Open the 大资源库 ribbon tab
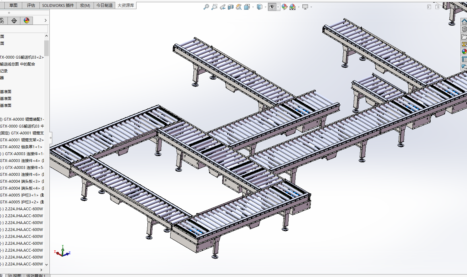The height and width of the screenshot is (277, 467). coord(126,5)
